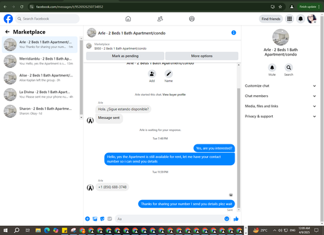Open the Friends icon in top navigation
Screen dimensions: 324x235
[160, 19]
